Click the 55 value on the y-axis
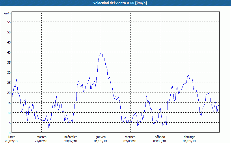This screenshot has width=231, height=144. click(9, 22)
